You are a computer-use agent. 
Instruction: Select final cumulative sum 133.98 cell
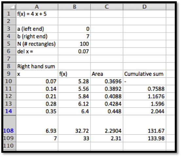pos(145,138)
